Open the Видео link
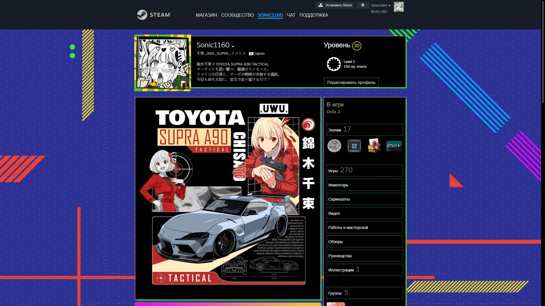The height and width of the screenshot is (306, 545). (364, 213)
